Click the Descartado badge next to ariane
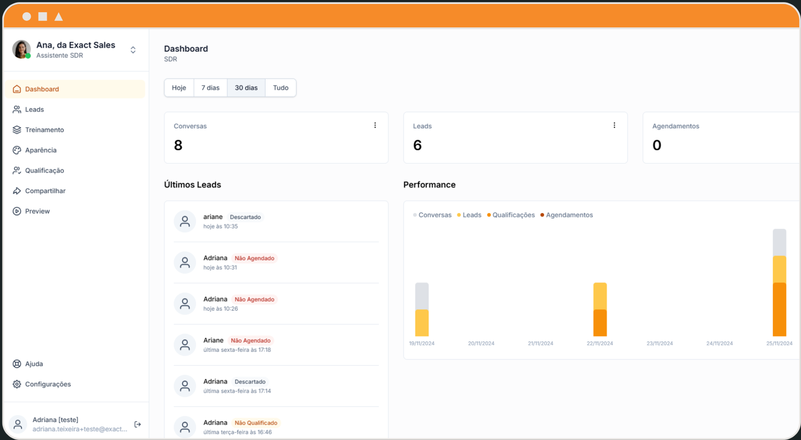The width and height of the screenshot is (801, 440). pyautogui.click(x=245, y=217)
